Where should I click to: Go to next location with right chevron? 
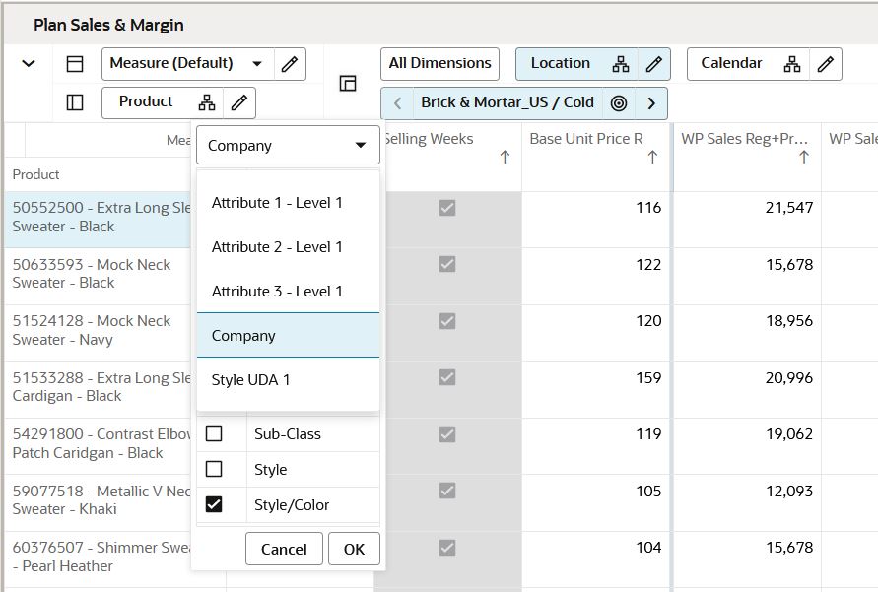(651, 103)
